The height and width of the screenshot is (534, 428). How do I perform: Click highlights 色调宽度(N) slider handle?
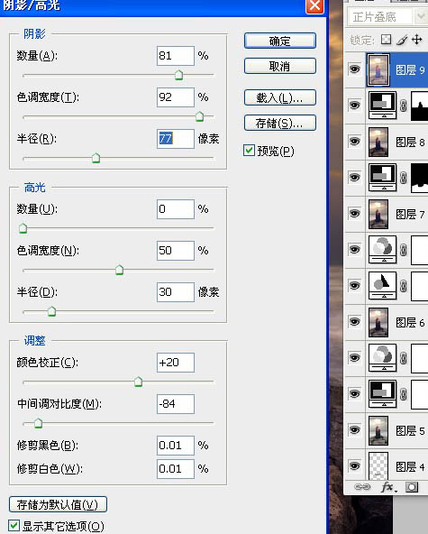coord(119,270)
